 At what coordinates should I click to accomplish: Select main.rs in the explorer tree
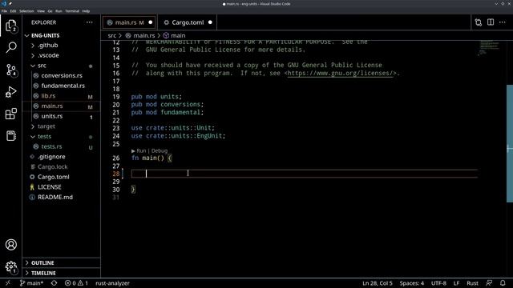click(62, 106)
